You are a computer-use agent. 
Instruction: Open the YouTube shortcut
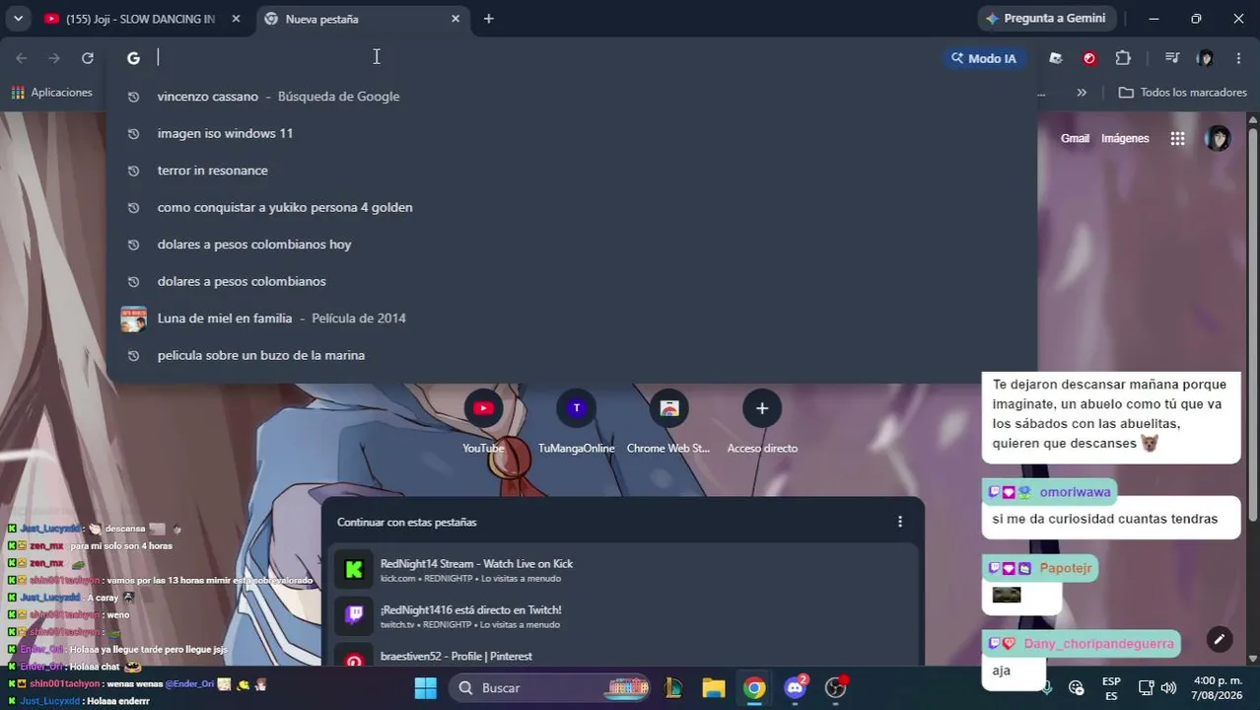tap(483, 423)
